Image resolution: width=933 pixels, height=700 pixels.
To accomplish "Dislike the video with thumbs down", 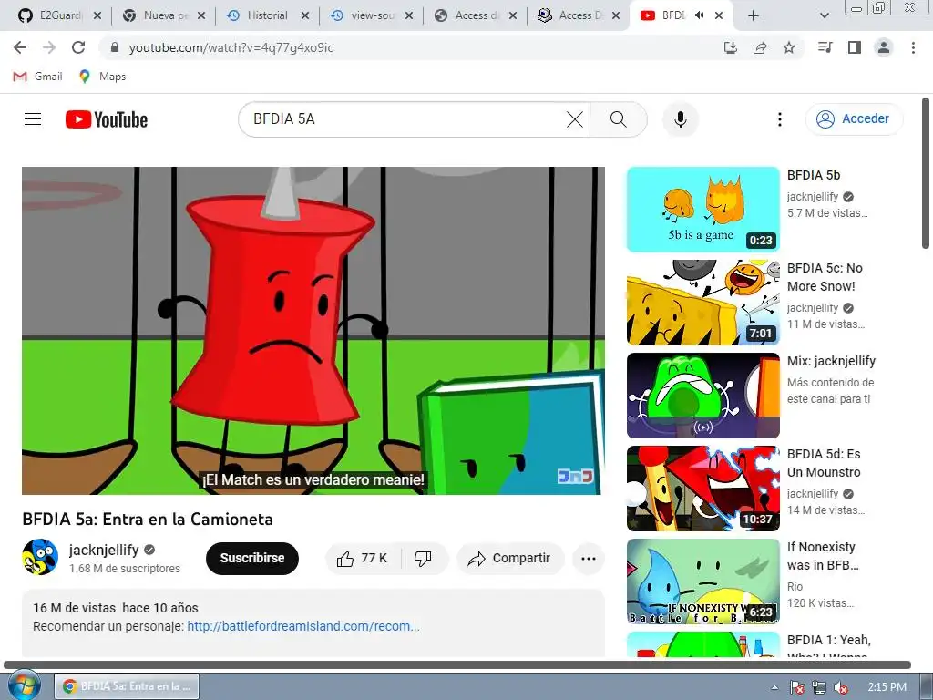I will [x=423, y=559].
